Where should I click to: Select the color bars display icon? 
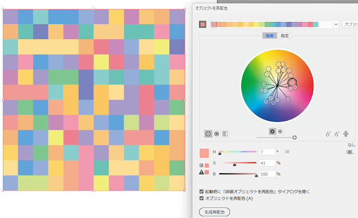point(225,134)
